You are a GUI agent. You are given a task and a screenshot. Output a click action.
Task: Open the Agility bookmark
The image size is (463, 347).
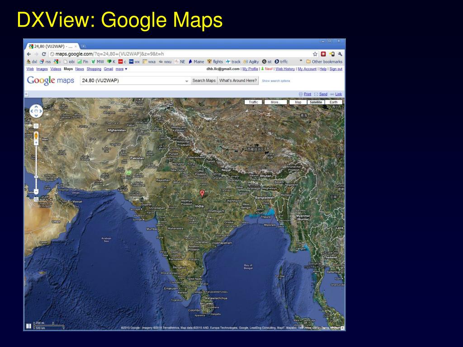coord(251,61)
